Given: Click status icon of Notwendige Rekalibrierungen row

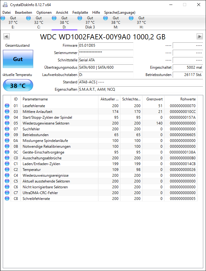Looking at the screenshot, I should pos(7,146).
